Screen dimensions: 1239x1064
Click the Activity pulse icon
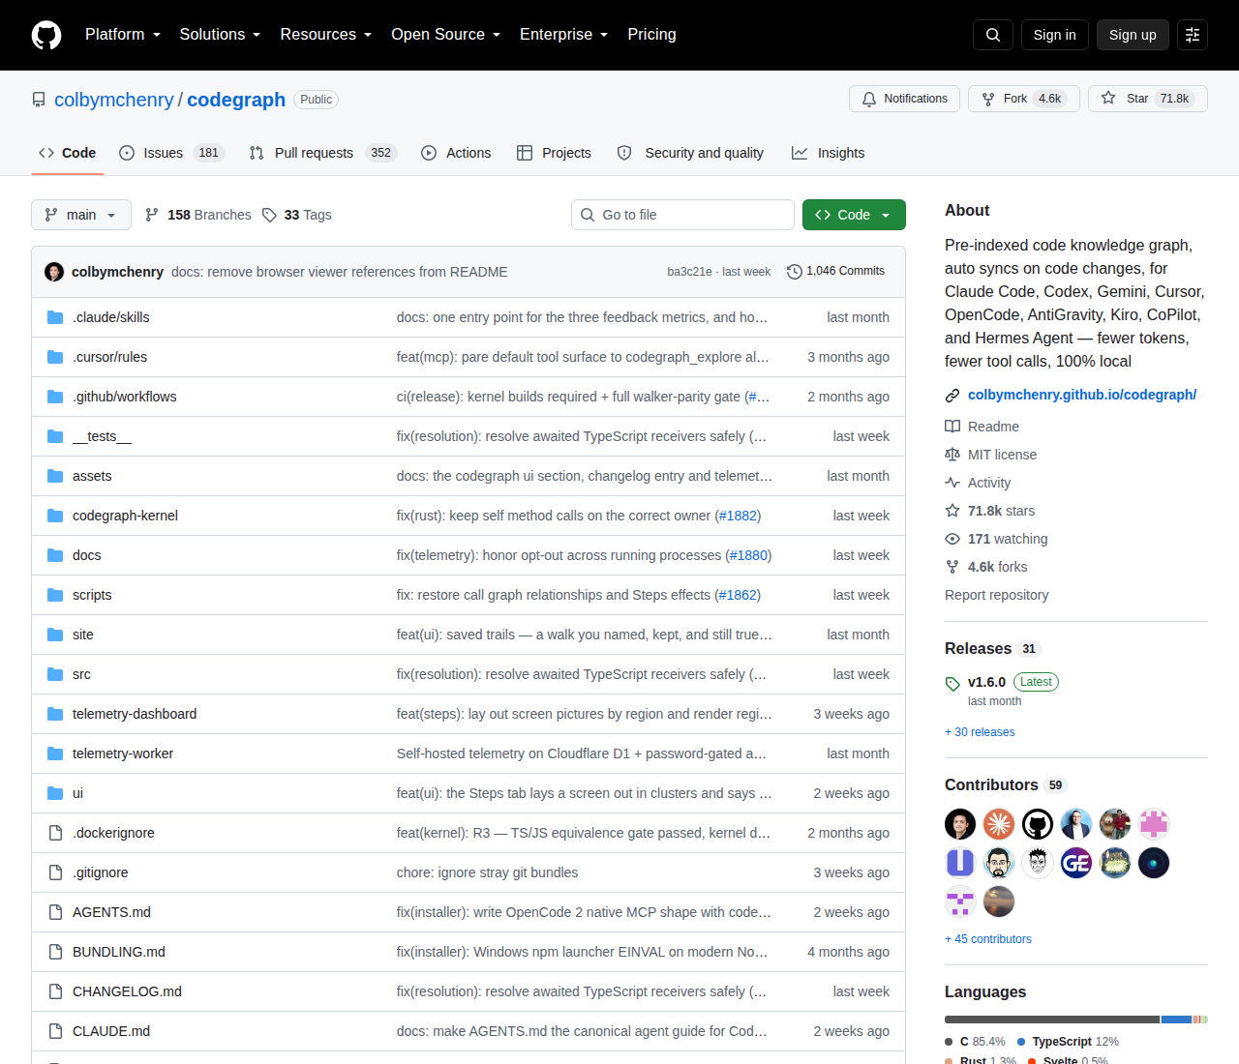952,483
